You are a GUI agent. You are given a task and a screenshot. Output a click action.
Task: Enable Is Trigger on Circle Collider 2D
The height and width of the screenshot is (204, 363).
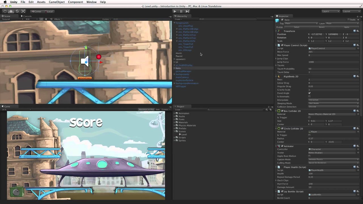[x=309, y=135]
